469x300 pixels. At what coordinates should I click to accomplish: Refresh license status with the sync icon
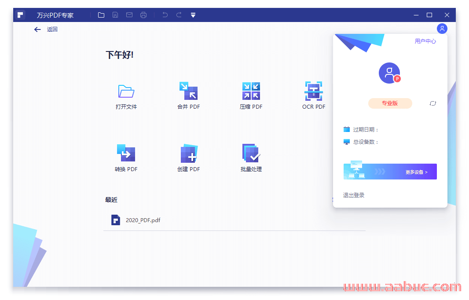[x=432, y=103]
